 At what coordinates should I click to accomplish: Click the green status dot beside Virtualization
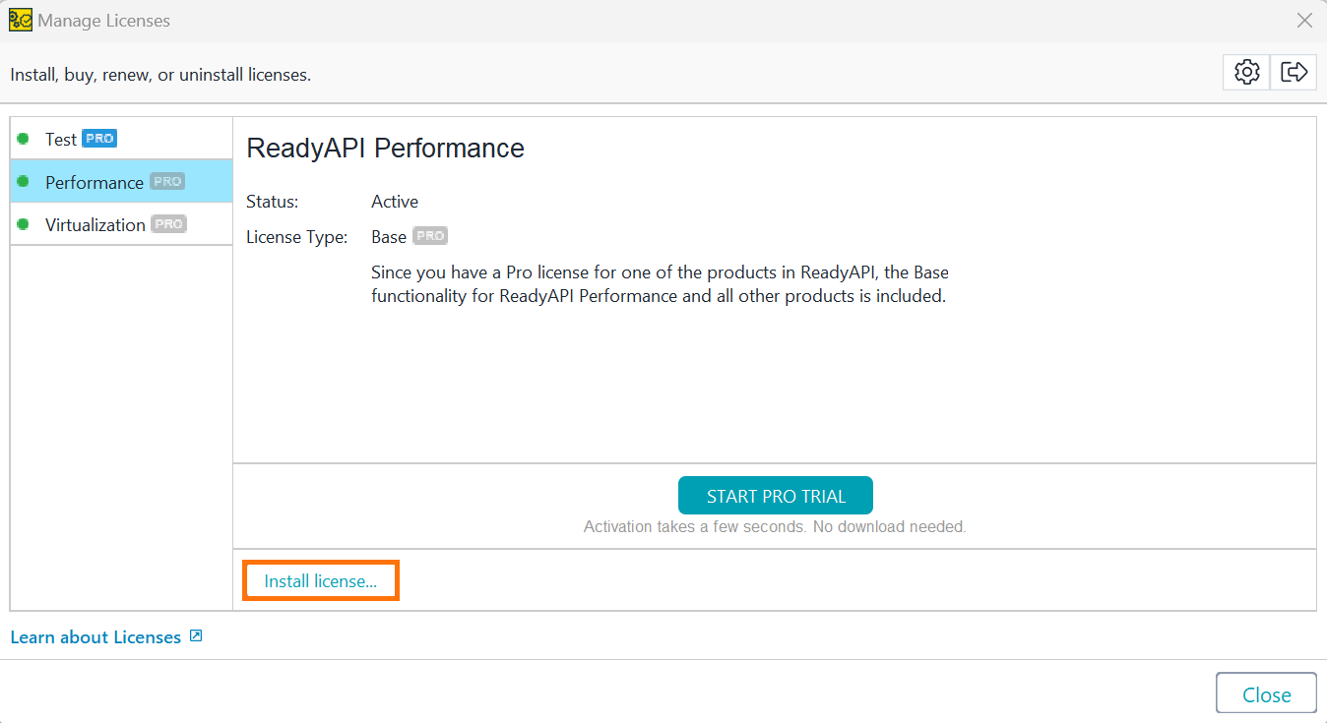coord(22,224)
